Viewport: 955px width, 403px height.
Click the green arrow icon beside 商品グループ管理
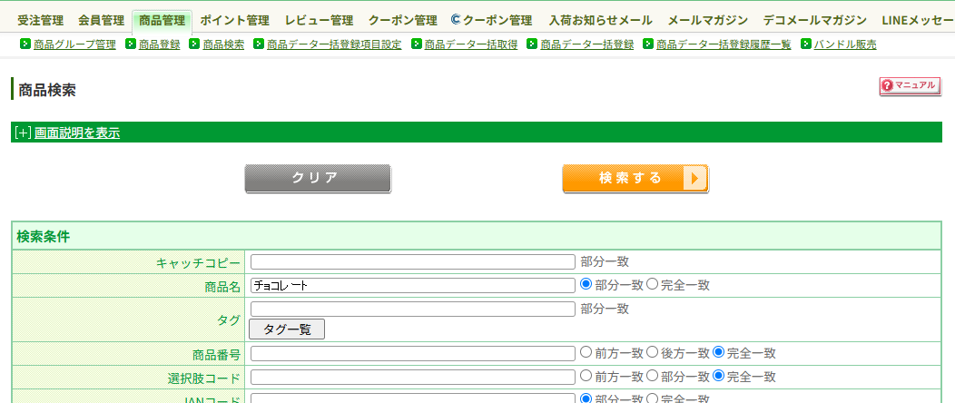click(25, 44)
